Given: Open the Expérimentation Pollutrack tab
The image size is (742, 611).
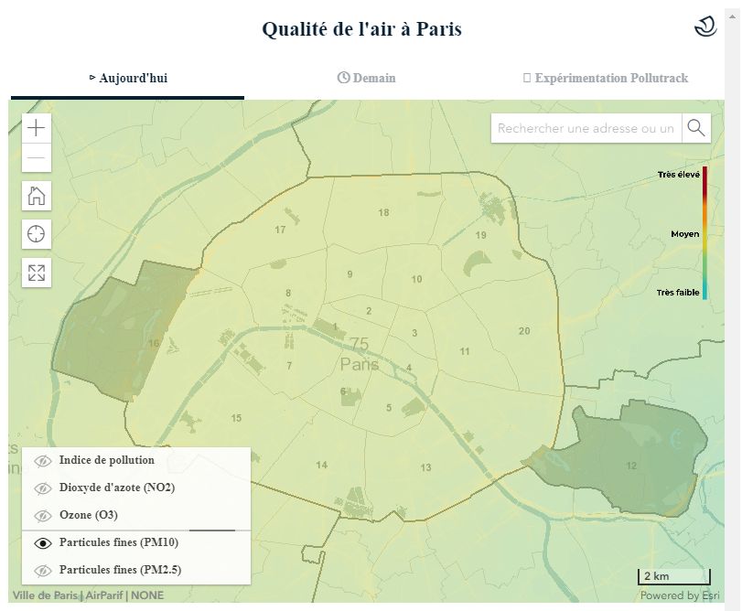Looking at the screenshot, I should pos(608,78).
